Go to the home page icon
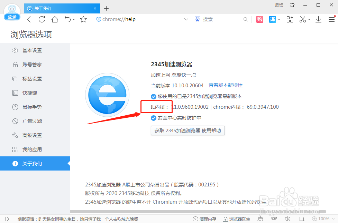This screenshot has height=223, width=338. [55, 19]
